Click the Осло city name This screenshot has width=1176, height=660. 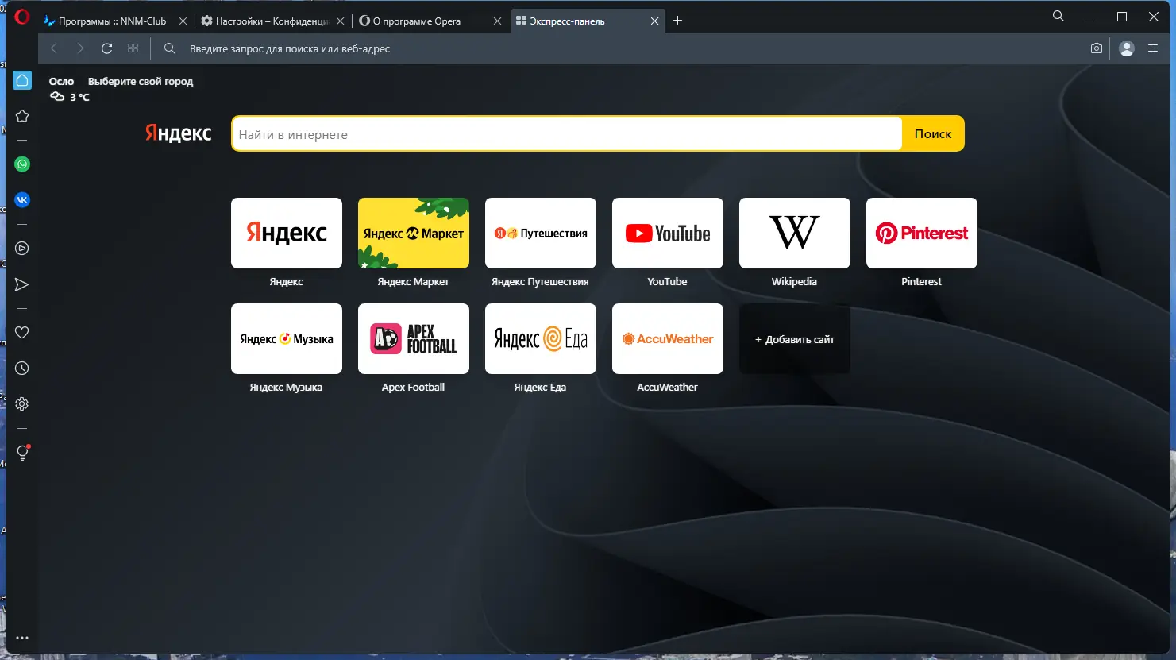[x=61, y=81]
